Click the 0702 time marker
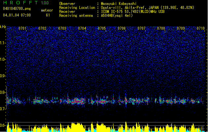 [x=42, y=28]
